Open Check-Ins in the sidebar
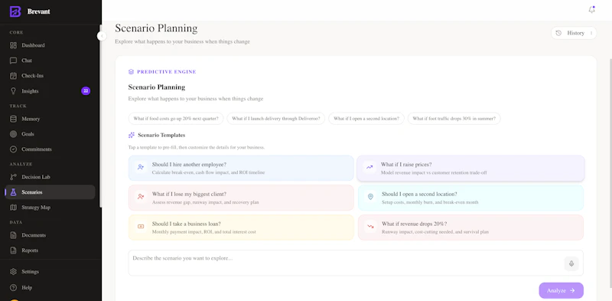612x301 pixels. click(x=50, y=76)
